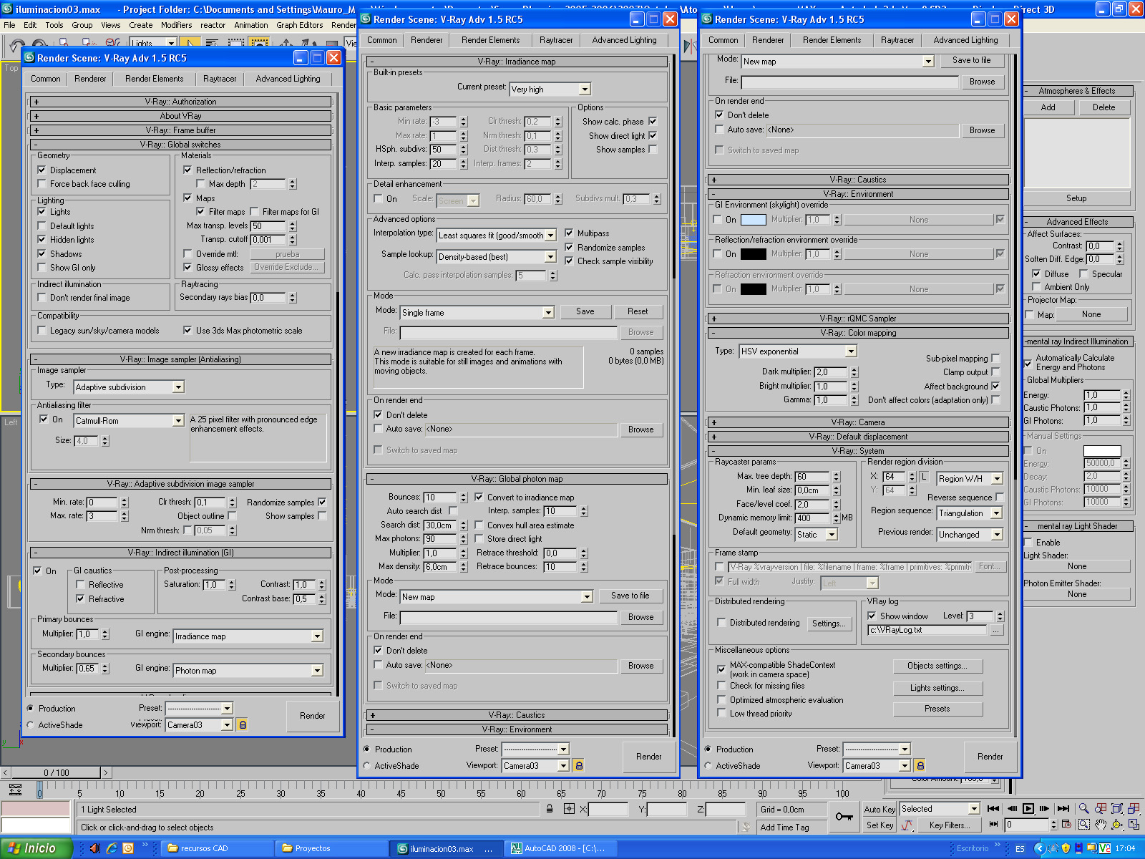Image resolution: width=1145 pixels, height=859 pixels.
Task: Click the 0 / 100 time slider
Action: click(57, 773)
